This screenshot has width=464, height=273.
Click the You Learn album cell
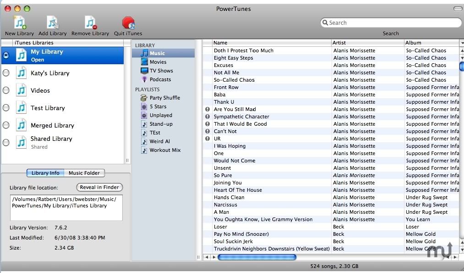click(418, 219)
